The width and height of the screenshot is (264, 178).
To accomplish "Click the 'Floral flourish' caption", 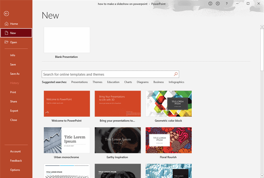I will 168,157.
